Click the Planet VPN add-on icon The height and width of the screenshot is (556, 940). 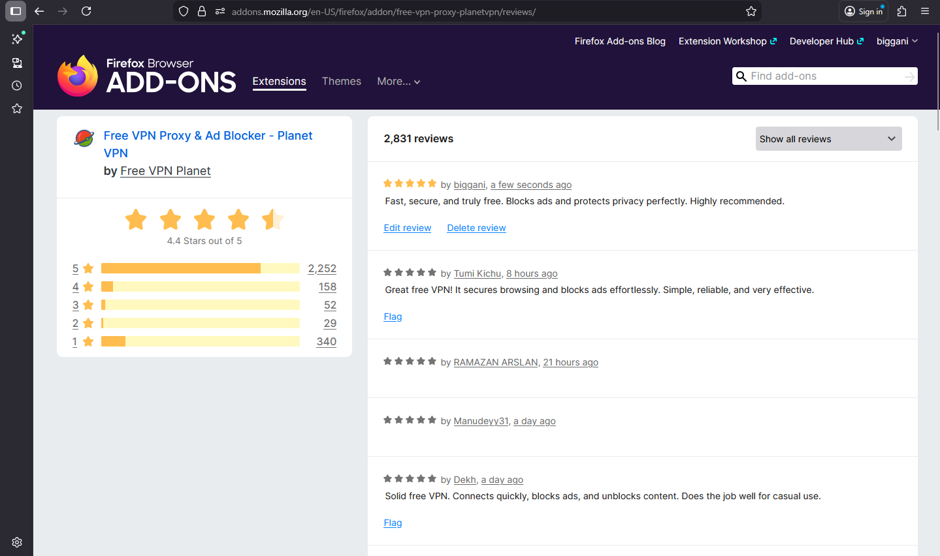(84, 138)
